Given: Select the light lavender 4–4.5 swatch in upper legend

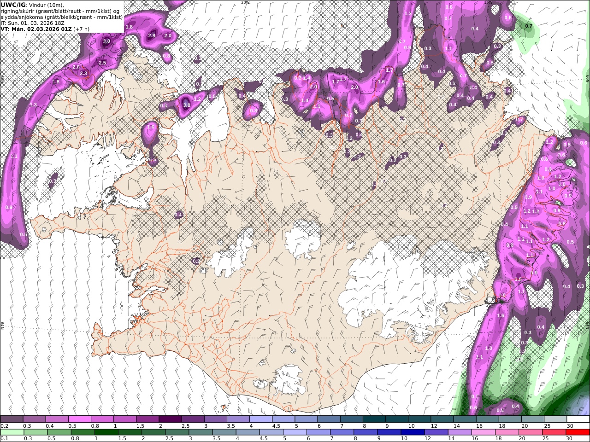Looking at the screenshot, I should pyautogui.click(x=260, y=419).
